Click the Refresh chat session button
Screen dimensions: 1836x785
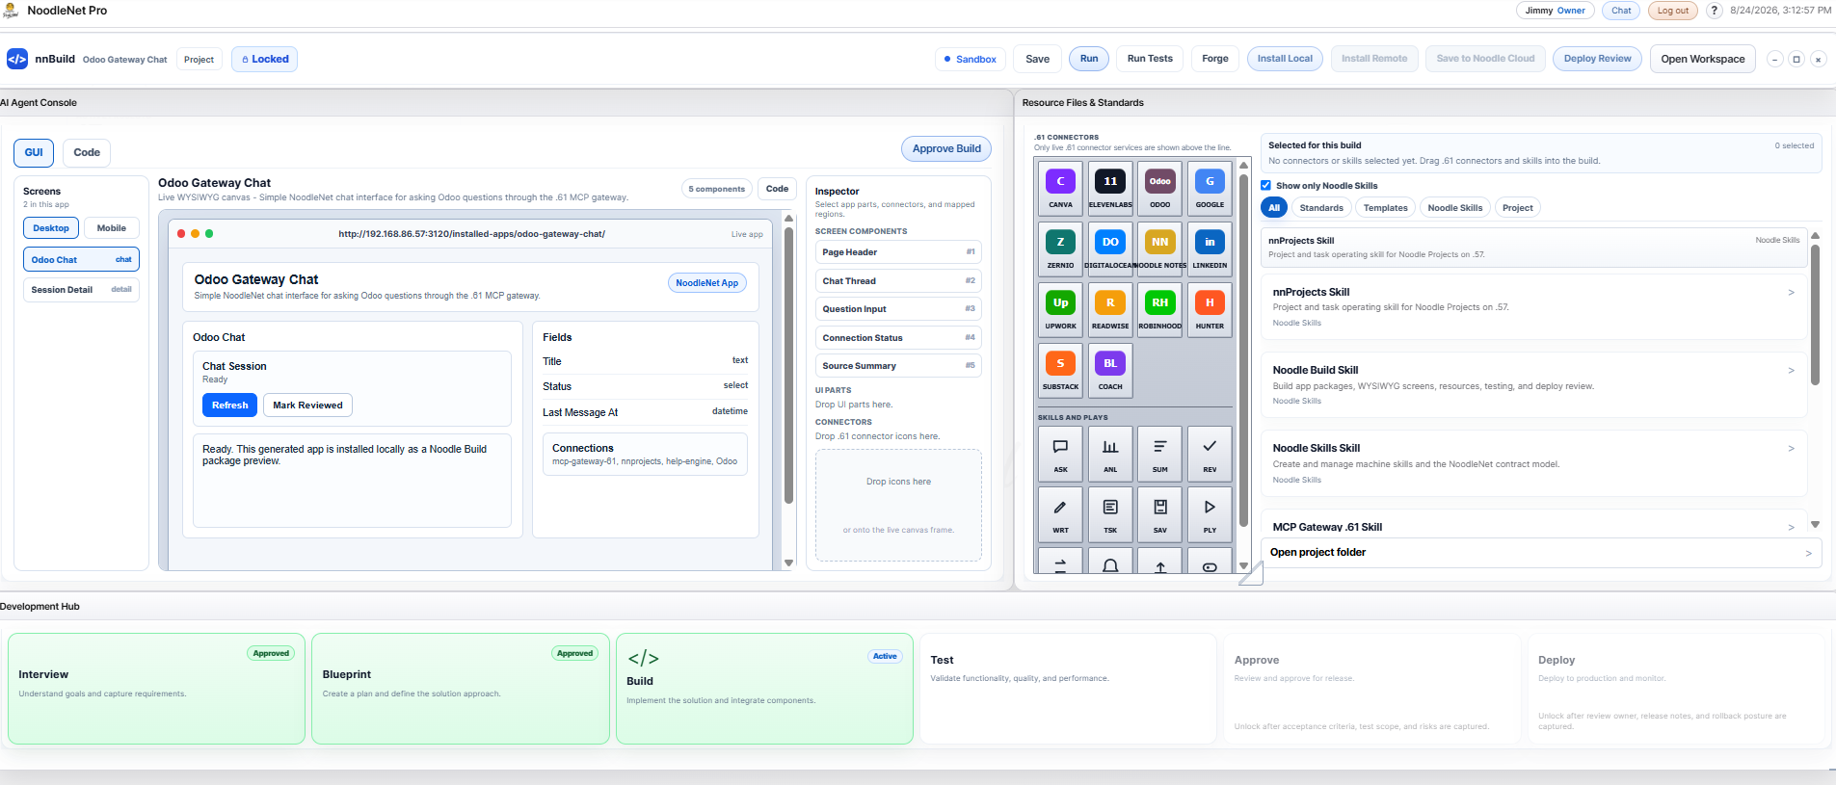229,406
